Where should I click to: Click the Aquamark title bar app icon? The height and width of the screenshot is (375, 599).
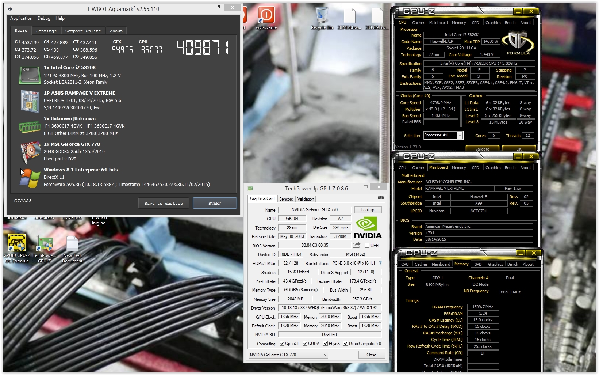10,9
